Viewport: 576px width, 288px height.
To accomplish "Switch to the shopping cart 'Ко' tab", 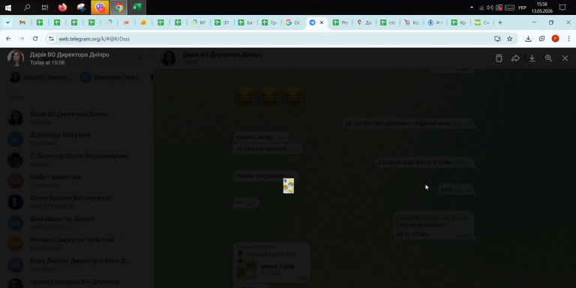I will click(411, 22).
